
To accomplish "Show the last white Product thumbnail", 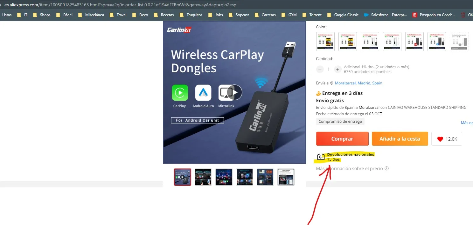I will pyautogui.click(x=286, y=177).
